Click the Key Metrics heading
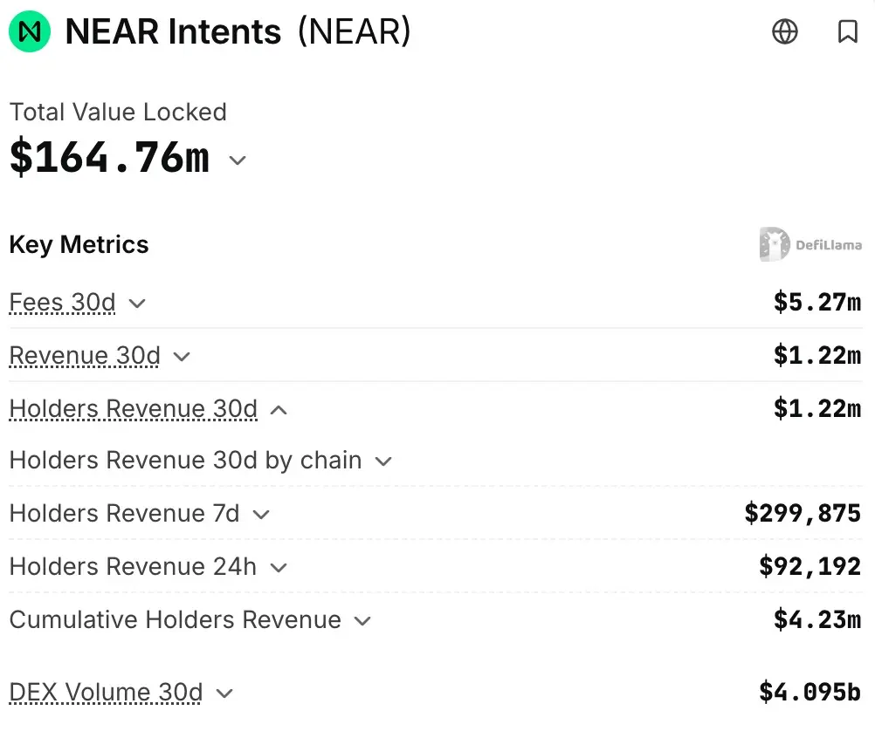 pos(79,245)
